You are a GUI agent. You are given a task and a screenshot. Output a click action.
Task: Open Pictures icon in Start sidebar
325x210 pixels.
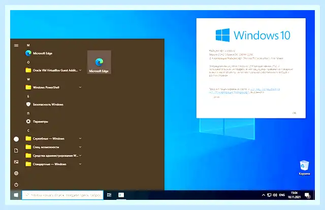16,162
